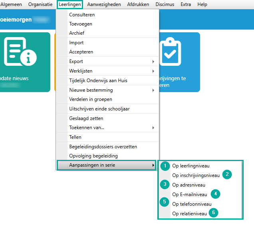Select Op adresniveau option
Screen dimensions: 254x232
point(189,185)
